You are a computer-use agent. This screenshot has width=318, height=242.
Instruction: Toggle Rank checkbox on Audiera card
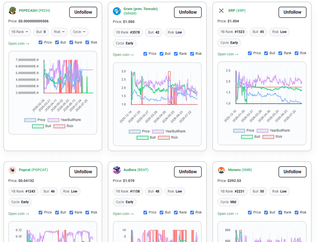tap(176, 212)
